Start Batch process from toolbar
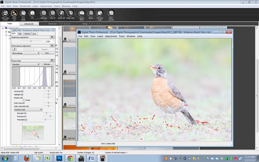 111,15
